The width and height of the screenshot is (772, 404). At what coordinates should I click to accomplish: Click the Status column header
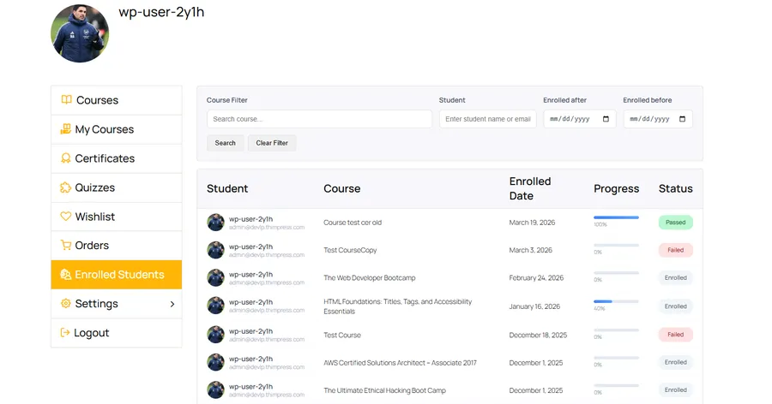(x=676, y=188)
